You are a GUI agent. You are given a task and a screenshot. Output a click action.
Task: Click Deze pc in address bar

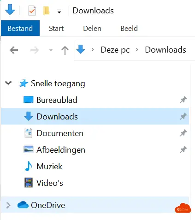115,50
